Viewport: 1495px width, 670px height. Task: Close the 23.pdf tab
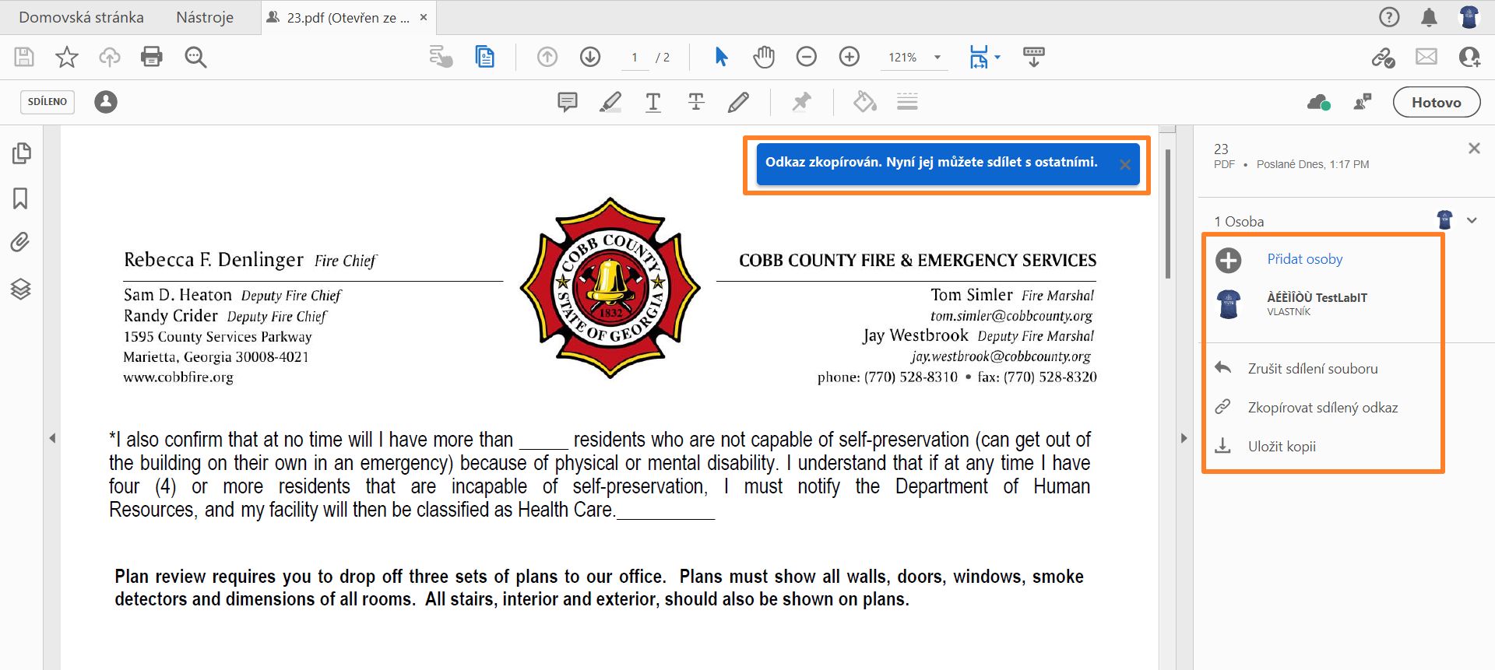pyautogui.click(x=424, y=17)
